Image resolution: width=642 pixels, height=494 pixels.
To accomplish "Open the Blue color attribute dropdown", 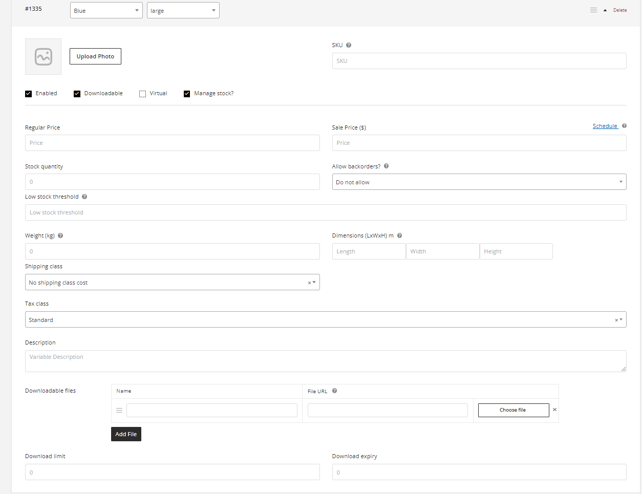I will pos(106,11).
